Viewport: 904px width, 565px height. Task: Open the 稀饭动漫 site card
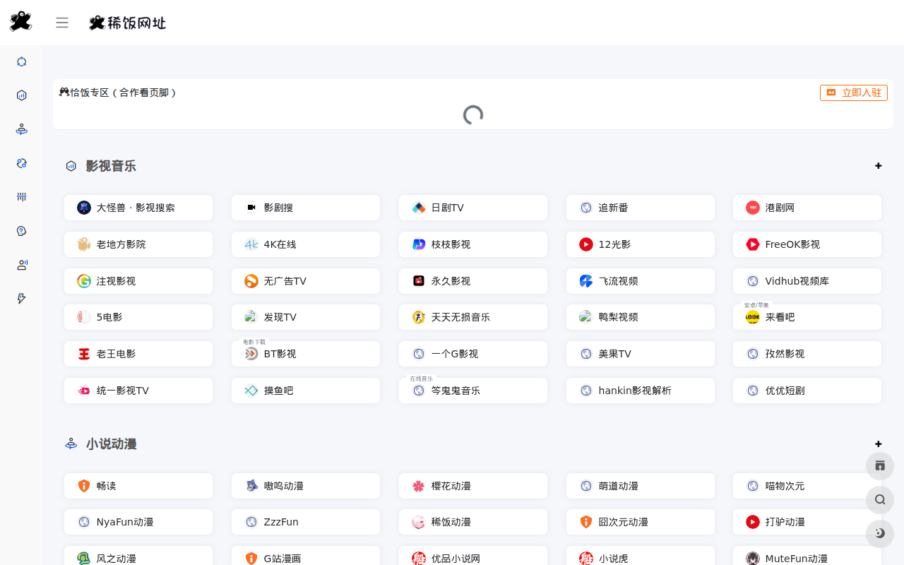point(473,522)
